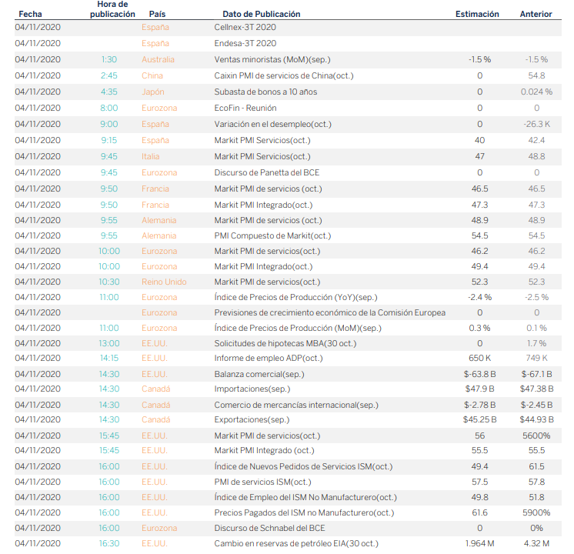Viewport: 574px width, 554px height.
Task: Open the Endesa-3T 2020 entry
Action: coord(245,44)
